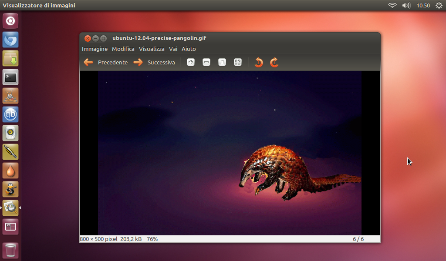Open the Modifica menu
Viewport: 446px width, 261px height.
tap(123, 49)
